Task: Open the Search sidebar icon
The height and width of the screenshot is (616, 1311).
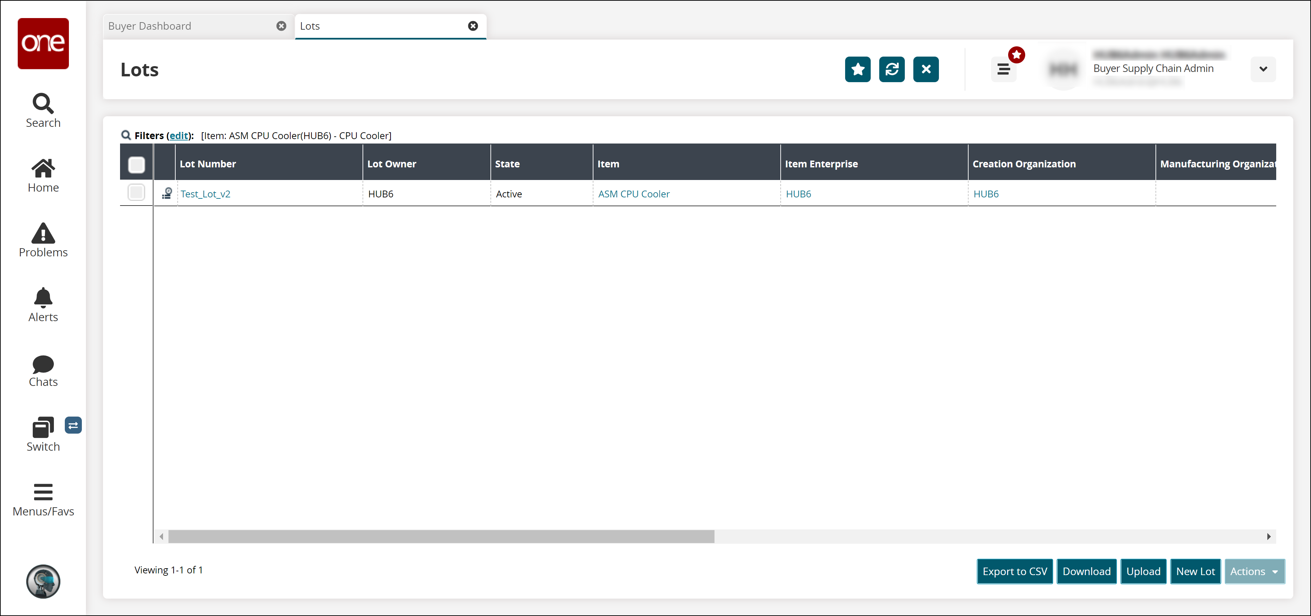Action: coord(43,110)
